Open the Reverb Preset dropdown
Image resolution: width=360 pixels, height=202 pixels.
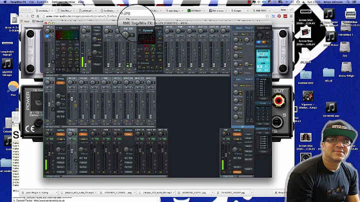tap(249, 28)
